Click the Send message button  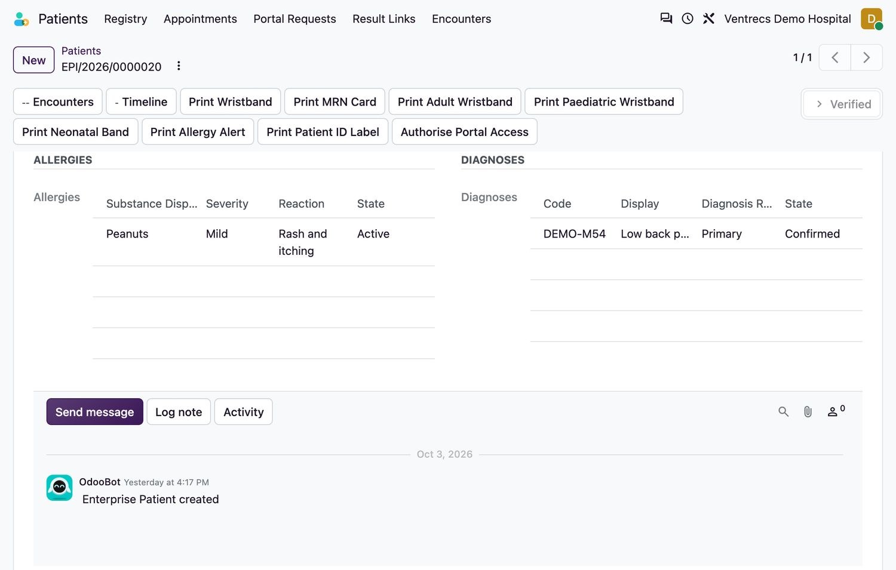95,412
